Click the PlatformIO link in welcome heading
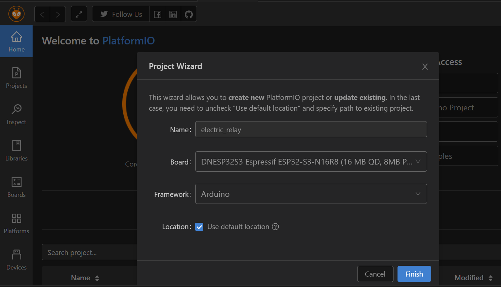Screen dimensions: 501x287 pos(128,41)
